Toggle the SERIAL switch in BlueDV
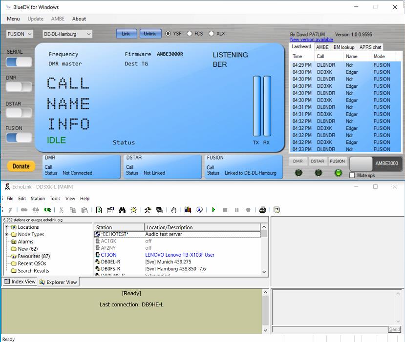The image size is (405, 342). coord(19,62)
